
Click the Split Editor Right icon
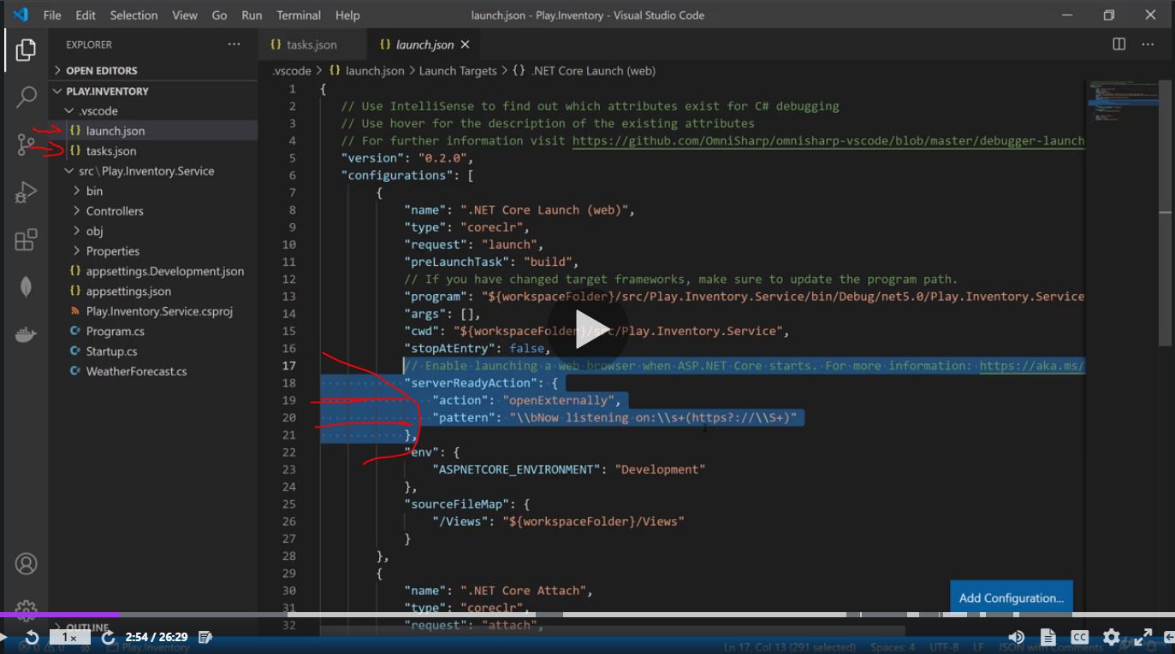(1119, 44)
